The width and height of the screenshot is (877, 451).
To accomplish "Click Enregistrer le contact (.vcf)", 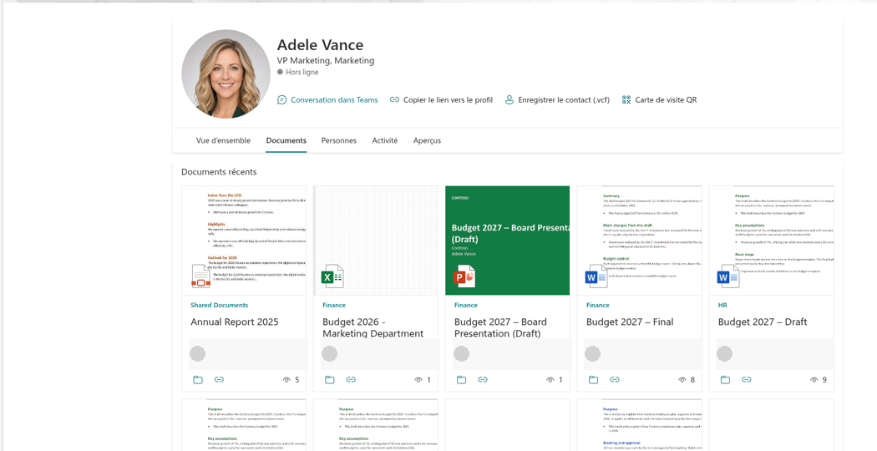I will point(557,100).
